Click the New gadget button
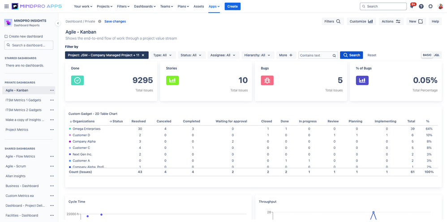Viewport: 447px width, 222px height. [x=416, y=22]
